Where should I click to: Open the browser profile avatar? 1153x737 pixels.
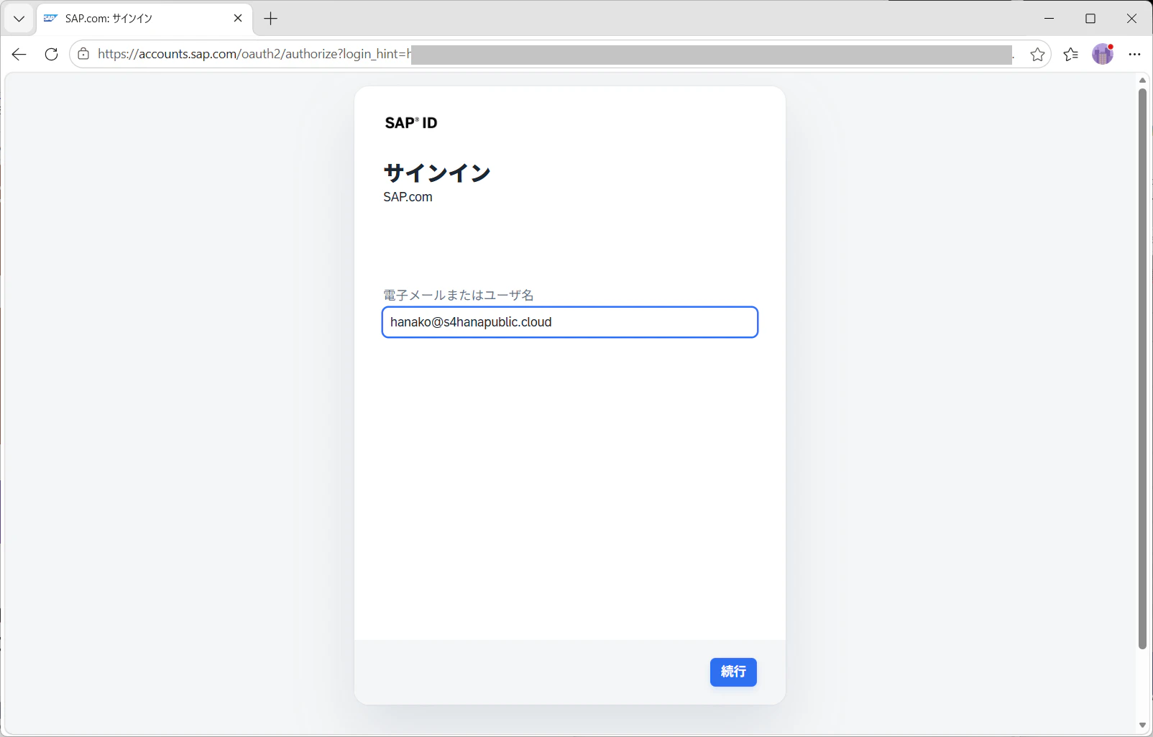pyautogui.click(x=1103, y=54)
